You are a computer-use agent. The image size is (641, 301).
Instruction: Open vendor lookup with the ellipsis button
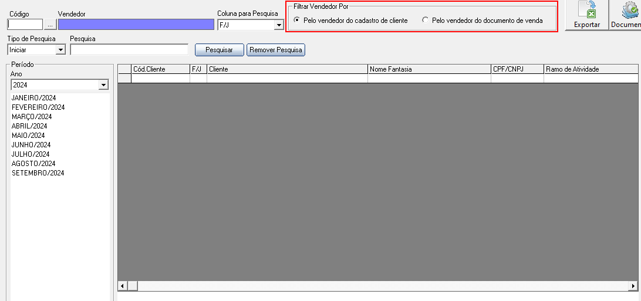click(x=50, y=25)
